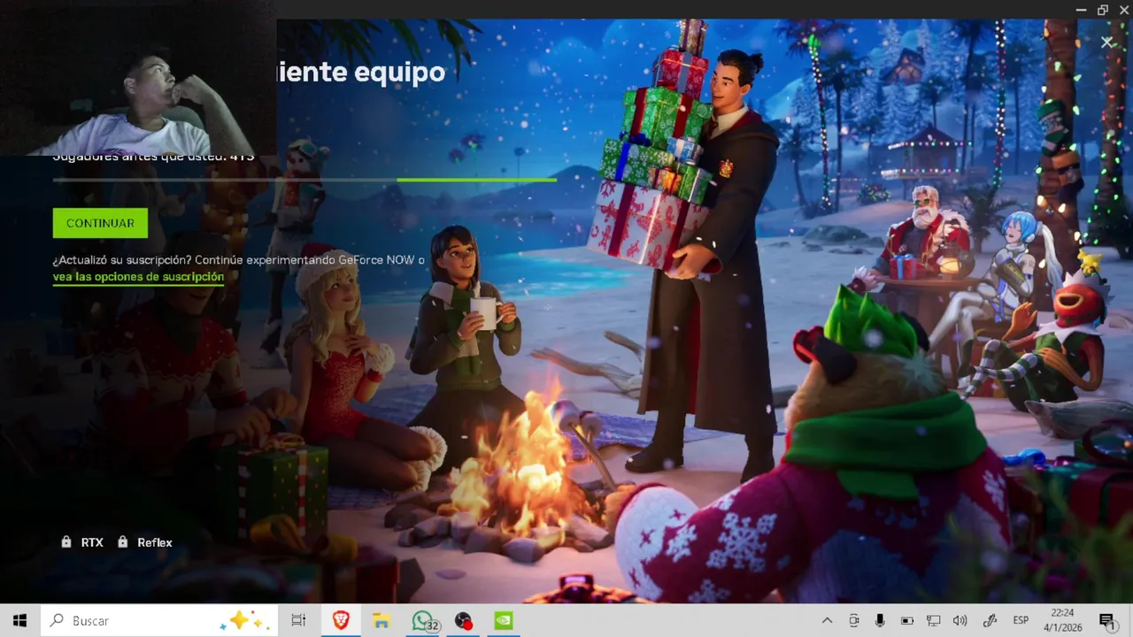The image size is (1133, 637).
Task: Open Brave browser from the taskbar
Action: [341, 621]
